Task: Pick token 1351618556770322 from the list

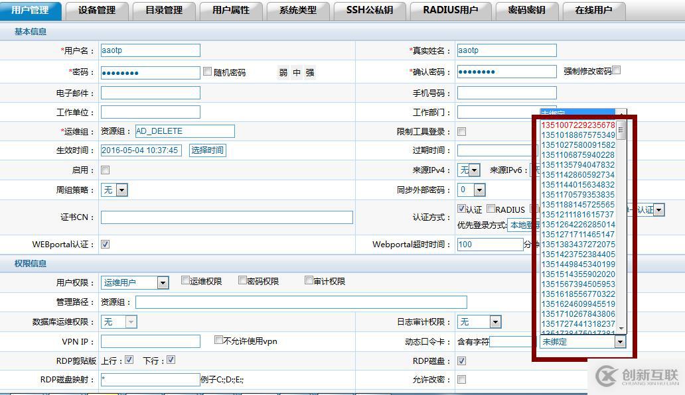Action: (578, 294)
